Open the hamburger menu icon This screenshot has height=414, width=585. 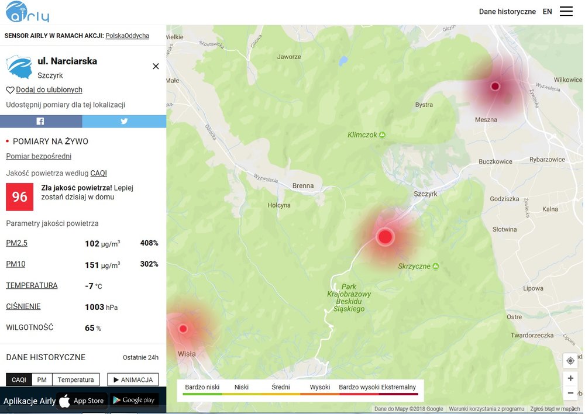[566, 11]
